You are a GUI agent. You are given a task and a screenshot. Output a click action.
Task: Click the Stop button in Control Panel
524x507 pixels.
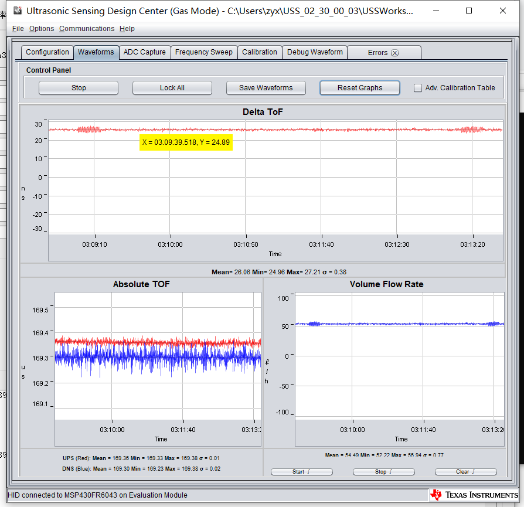pos(79,88)
